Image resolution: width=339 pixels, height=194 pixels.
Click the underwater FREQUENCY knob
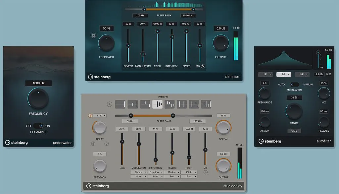tap(38, 98)
